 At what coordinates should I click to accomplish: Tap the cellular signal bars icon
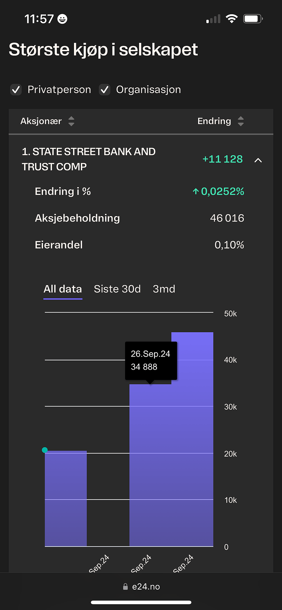pos(213,19)
